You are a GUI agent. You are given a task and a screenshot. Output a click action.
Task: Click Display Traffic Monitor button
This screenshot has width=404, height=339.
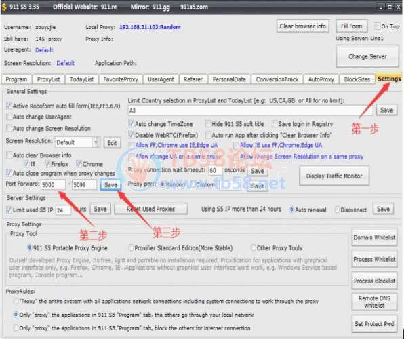pos(334,176)
